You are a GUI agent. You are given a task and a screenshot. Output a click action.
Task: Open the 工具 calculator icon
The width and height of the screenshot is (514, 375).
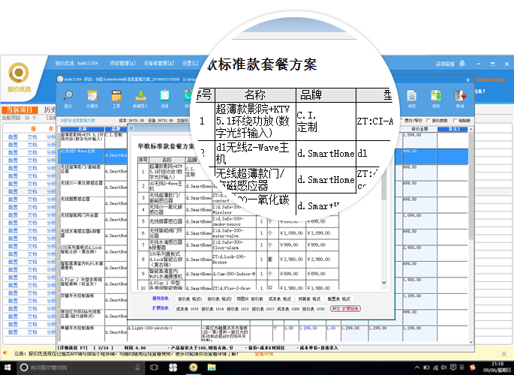coord(116,99)
